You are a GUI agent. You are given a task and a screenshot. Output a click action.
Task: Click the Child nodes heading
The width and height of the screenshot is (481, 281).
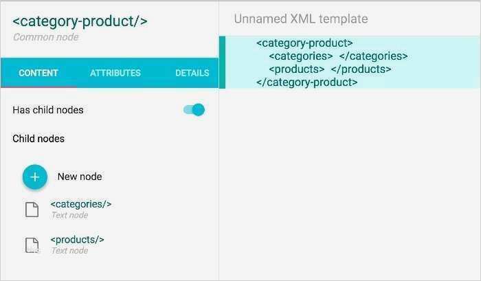coord(38,139)
